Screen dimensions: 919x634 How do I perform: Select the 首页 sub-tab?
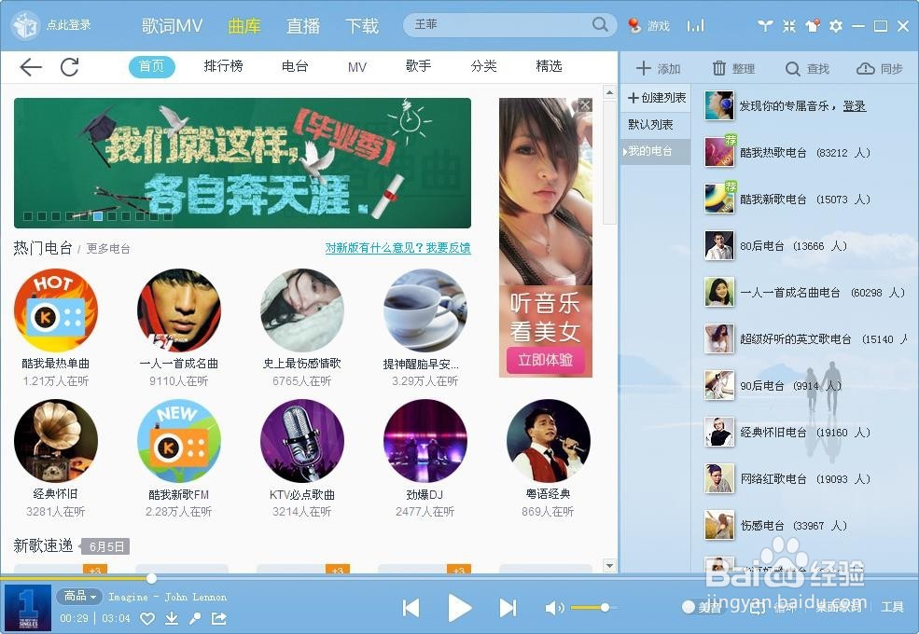coord(152,66)
